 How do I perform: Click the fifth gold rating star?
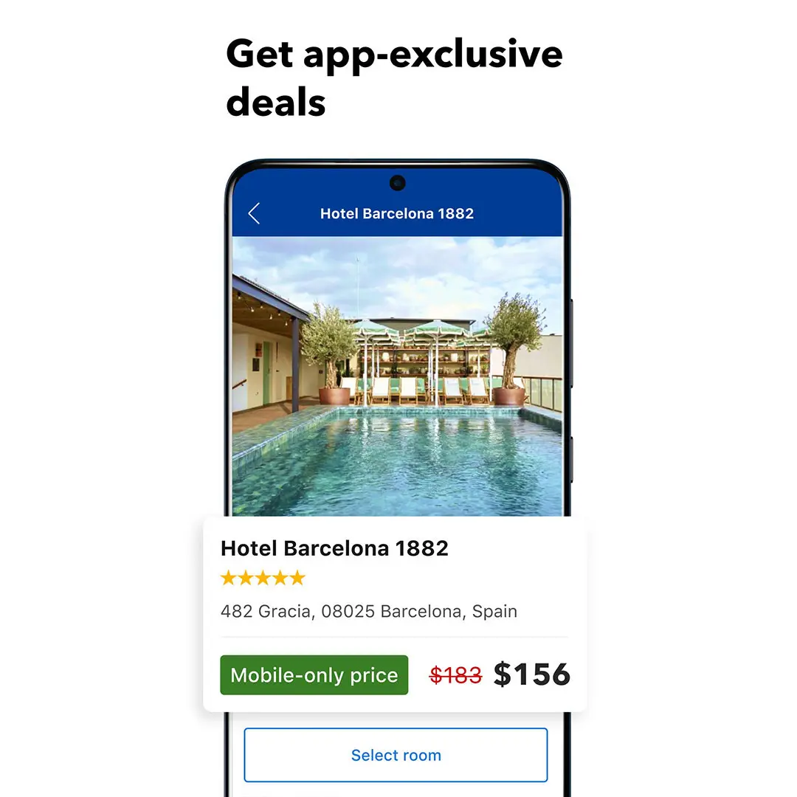pyautogui.click(x=297, y=578)
